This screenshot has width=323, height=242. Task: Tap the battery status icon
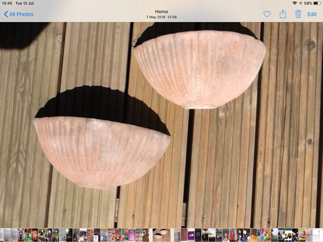[x=317, y=3]
